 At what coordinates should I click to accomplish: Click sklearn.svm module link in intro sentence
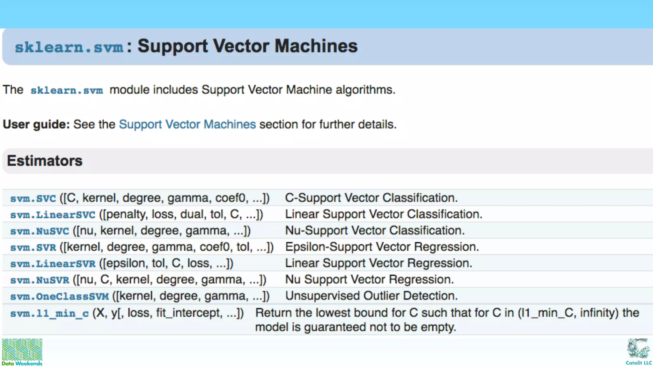[67, 90]
